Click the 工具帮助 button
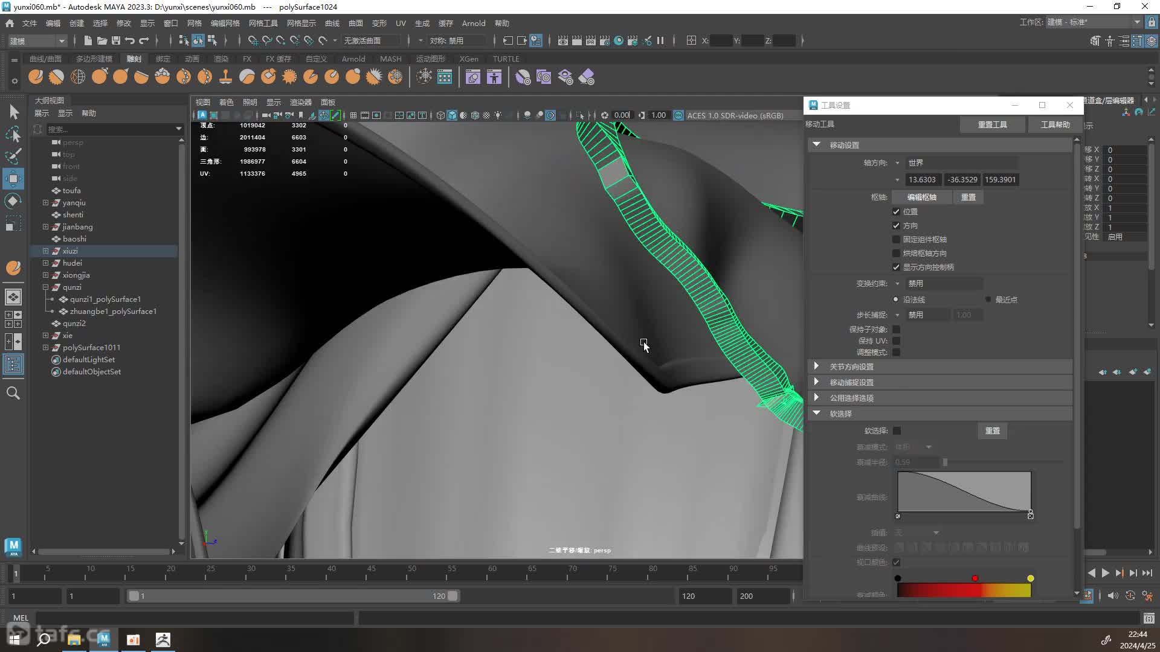1160x652 pixels. click(1055, 124)
